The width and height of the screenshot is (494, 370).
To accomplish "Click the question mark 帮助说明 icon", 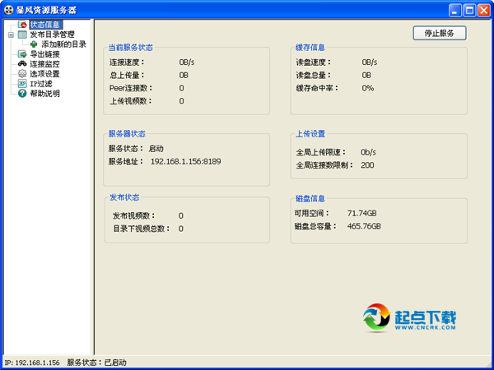I will [22, 94].
